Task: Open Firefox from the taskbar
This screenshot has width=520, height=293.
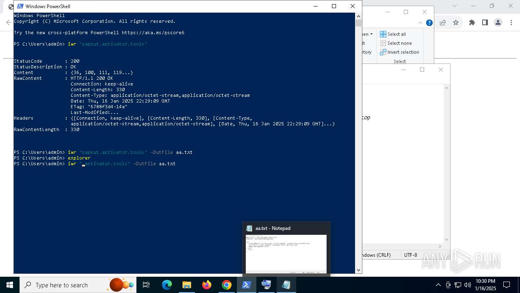Action: pos(207,285)
